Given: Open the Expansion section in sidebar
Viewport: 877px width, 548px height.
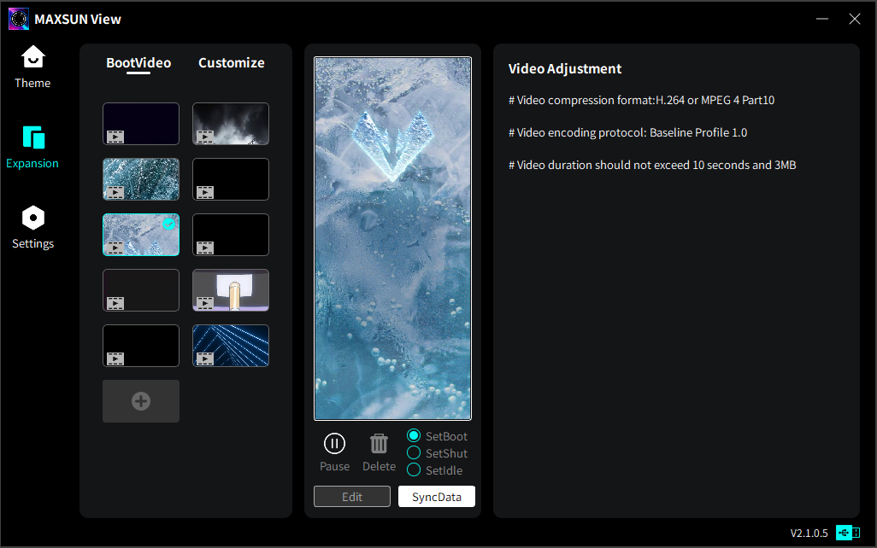Looking at the screenshot, I should pos(32,148).
